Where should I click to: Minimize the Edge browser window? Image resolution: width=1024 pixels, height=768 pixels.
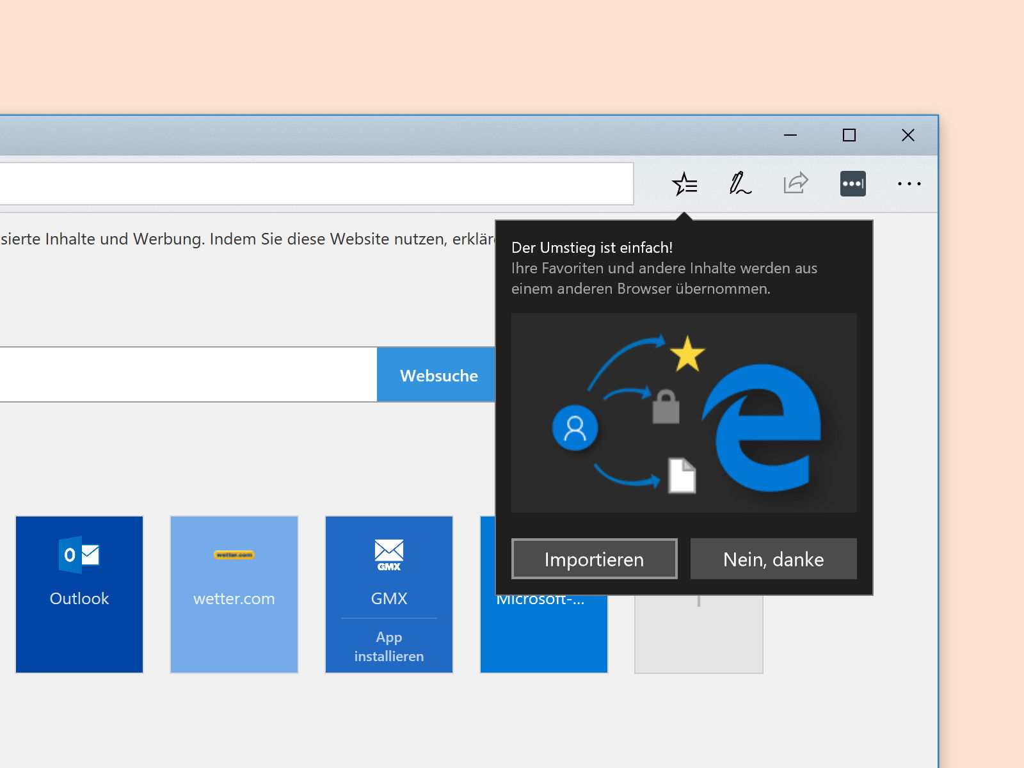coord(790,135)
